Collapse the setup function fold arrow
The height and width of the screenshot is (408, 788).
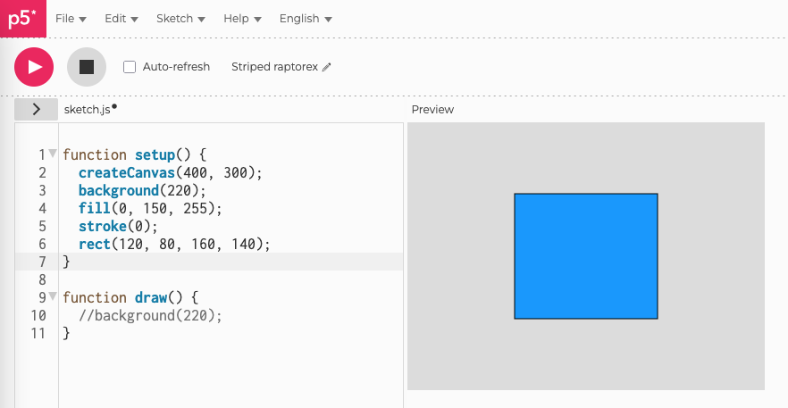(x=53, y=154)
